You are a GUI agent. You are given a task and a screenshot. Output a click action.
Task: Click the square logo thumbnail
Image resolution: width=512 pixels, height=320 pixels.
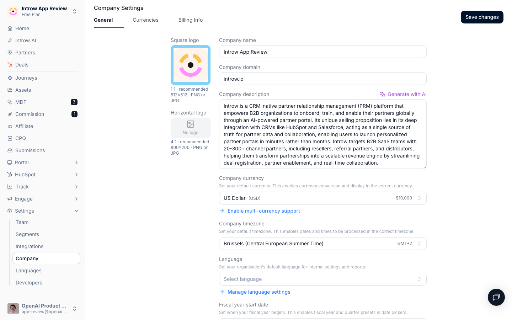[x=191, y=65]
